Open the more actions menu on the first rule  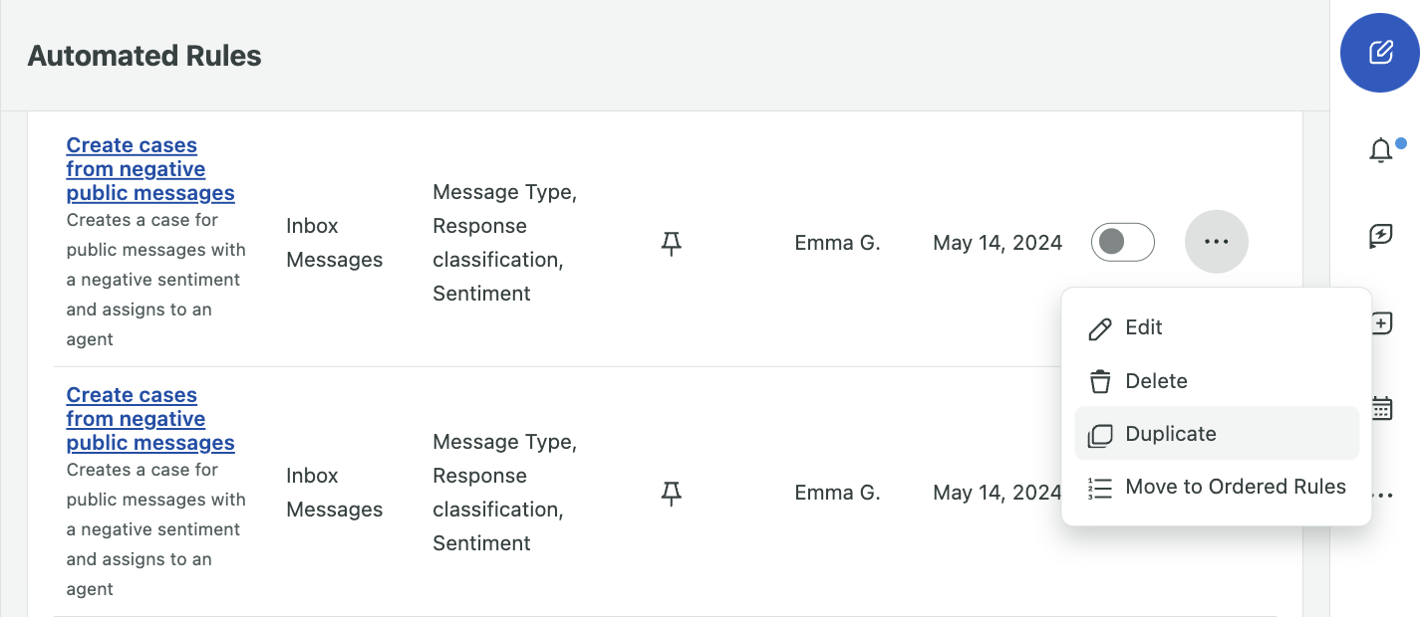(x=1216, y=242)
